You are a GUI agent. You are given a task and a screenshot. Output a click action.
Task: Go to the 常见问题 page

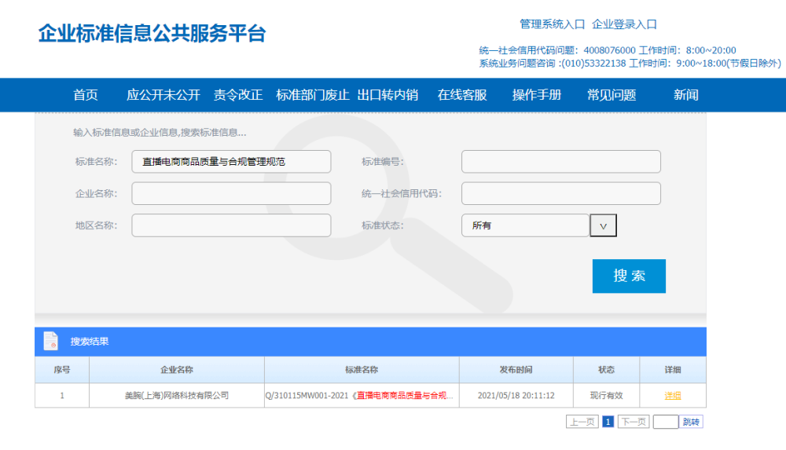(612, 95)
